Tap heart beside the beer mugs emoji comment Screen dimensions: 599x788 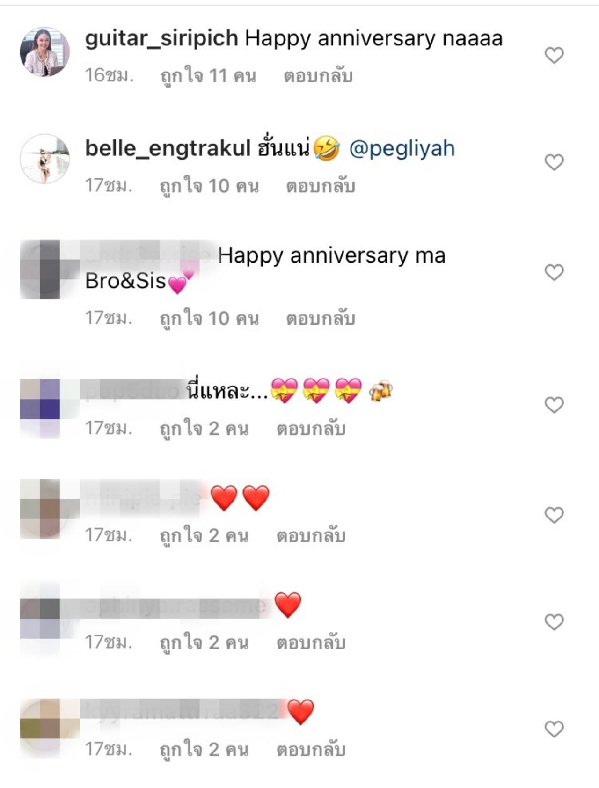[554, 405]
